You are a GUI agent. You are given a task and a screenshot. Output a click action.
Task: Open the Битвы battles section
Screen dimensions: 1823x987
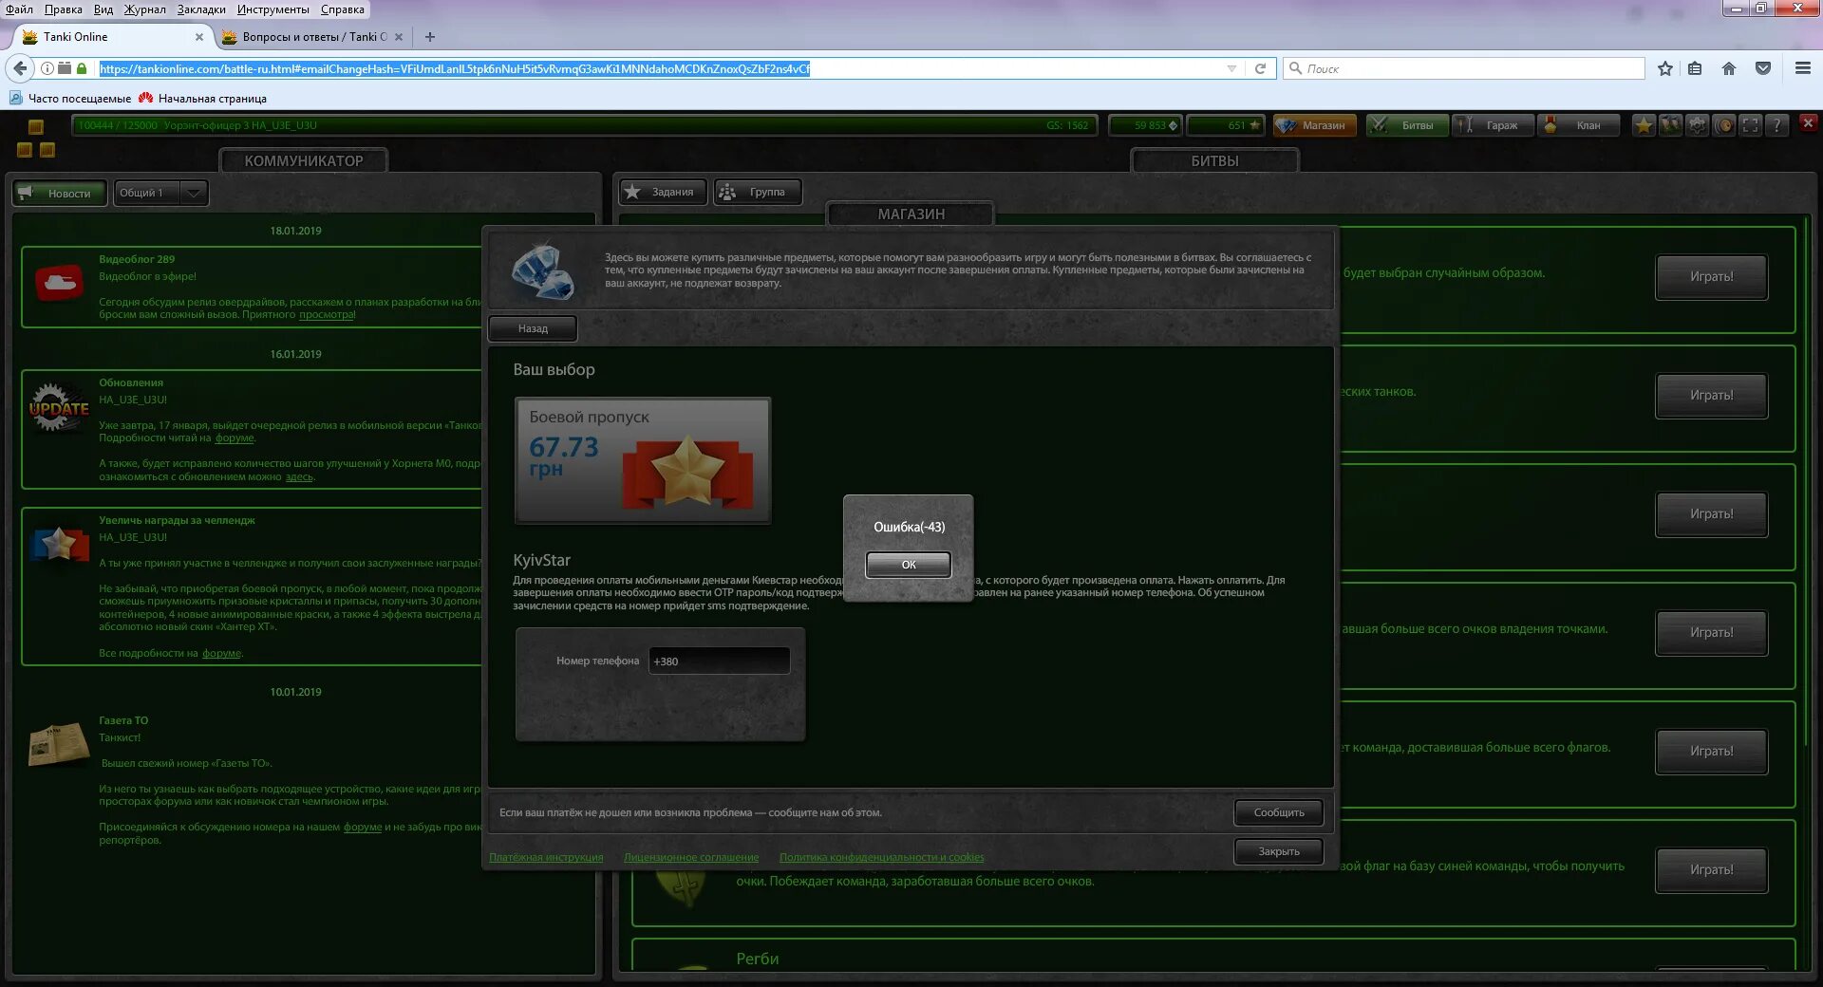(x=1407, y=125)
